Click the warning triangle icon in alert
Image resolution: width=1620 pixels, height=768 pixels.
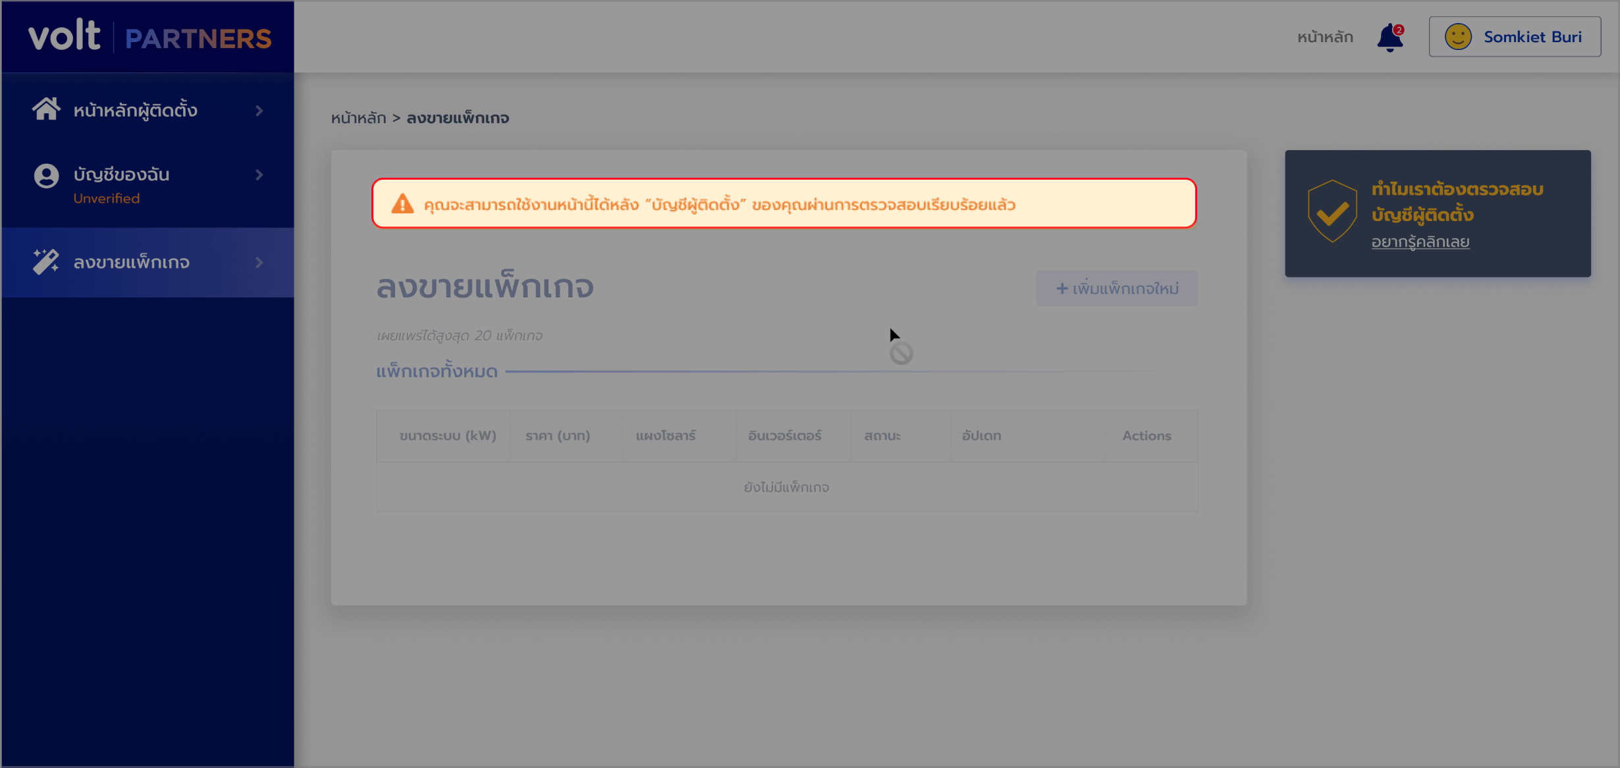click(x=402, y=204)
